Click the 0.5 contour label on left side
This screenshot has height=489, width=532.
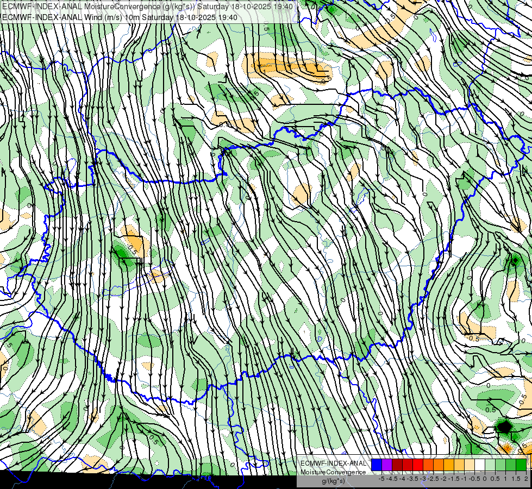click(x=131, y=252)
